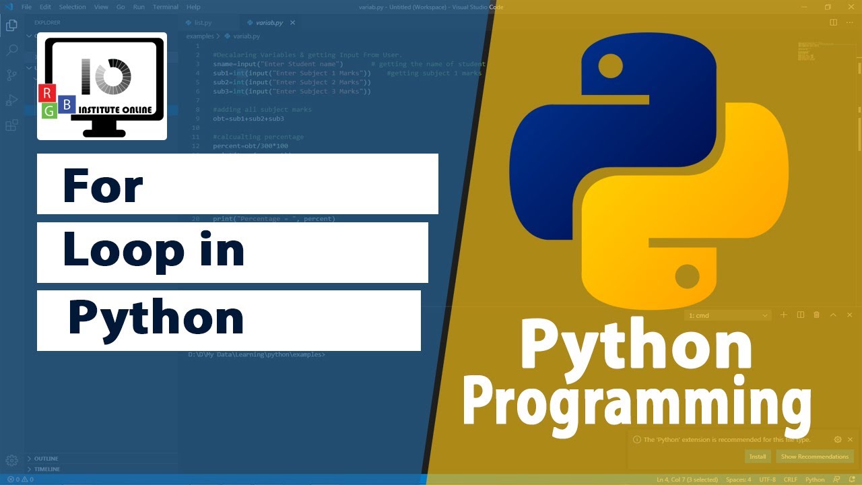The width and height of the screenshot is (862, 485).
Task: Change indentation via 'Spaces: 4'
Action: (738, 480)
